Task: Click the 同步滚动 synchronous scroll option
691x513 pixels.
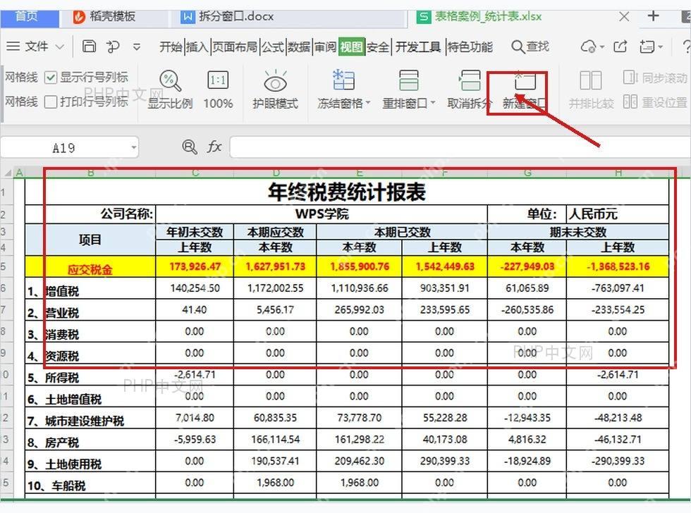Action: coord(655,78)
